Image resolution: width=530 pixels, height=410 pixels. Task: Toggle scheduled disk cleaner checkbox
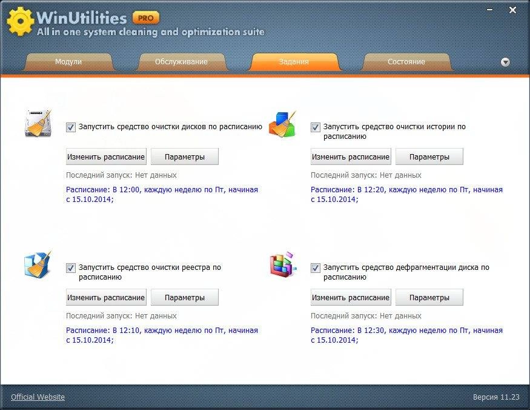pos(71,127)
